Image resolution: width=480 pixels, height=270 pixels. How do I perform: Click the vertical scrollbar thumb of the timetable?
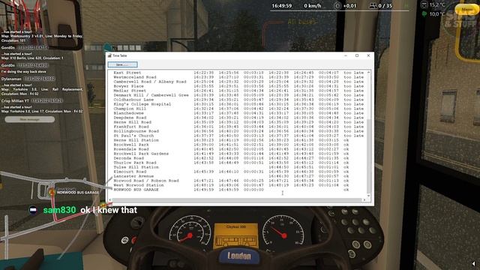click(x=368, y=156)
